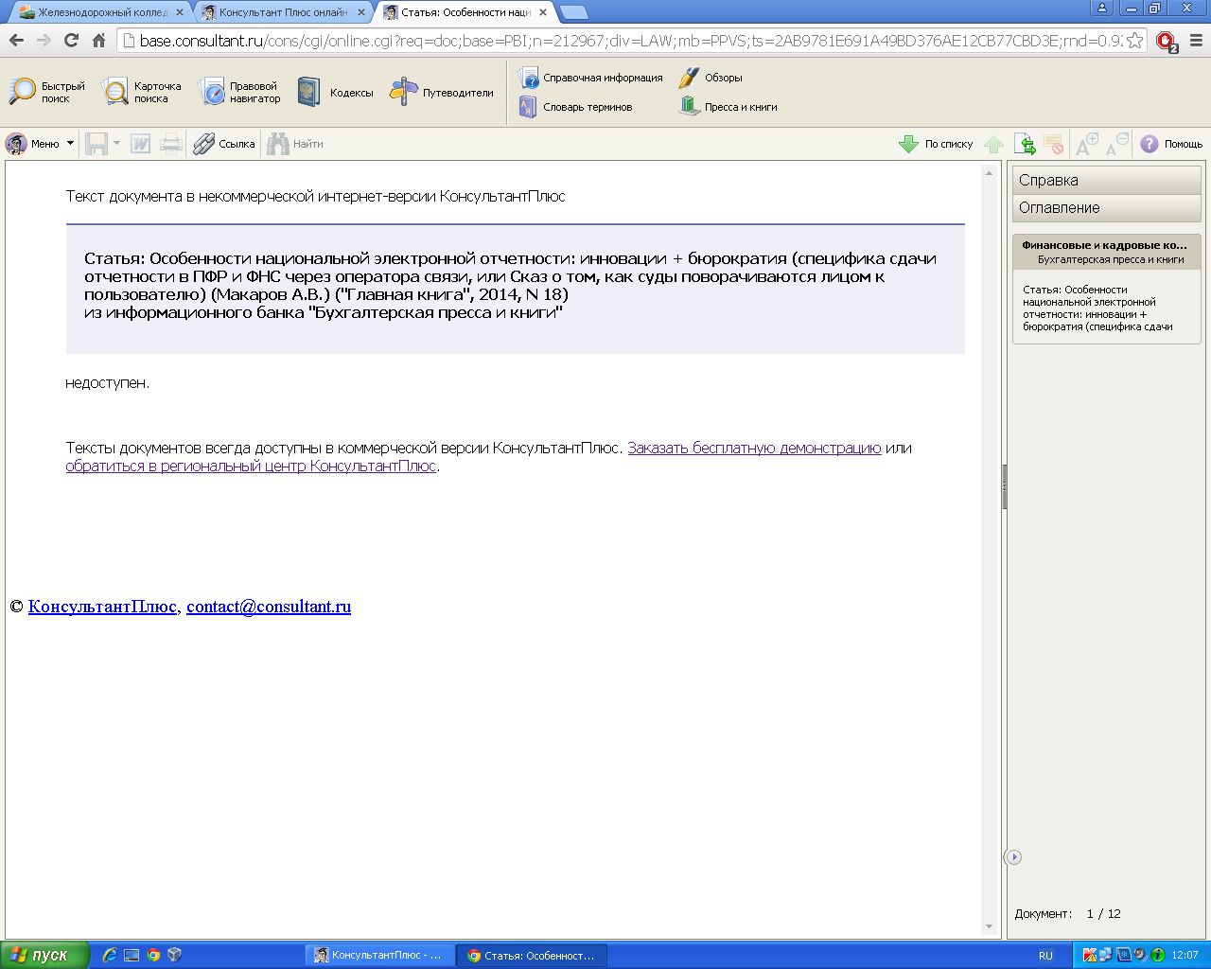Image resolution: width=1211 pixels, height=969 pixels.
Task: Open Карточка поиска search card
Action: (141, 92)
